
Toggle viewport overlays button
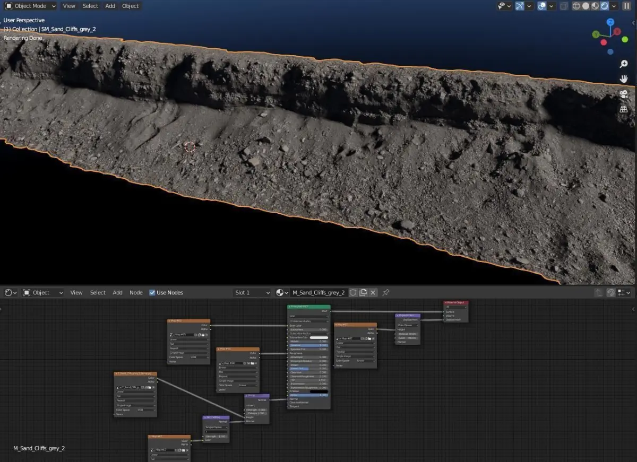click(542, 6)
